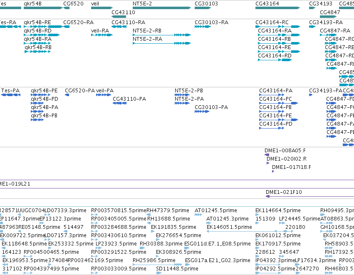Click the DME1-021F10 BAC clone

click(x=310, y=196)
